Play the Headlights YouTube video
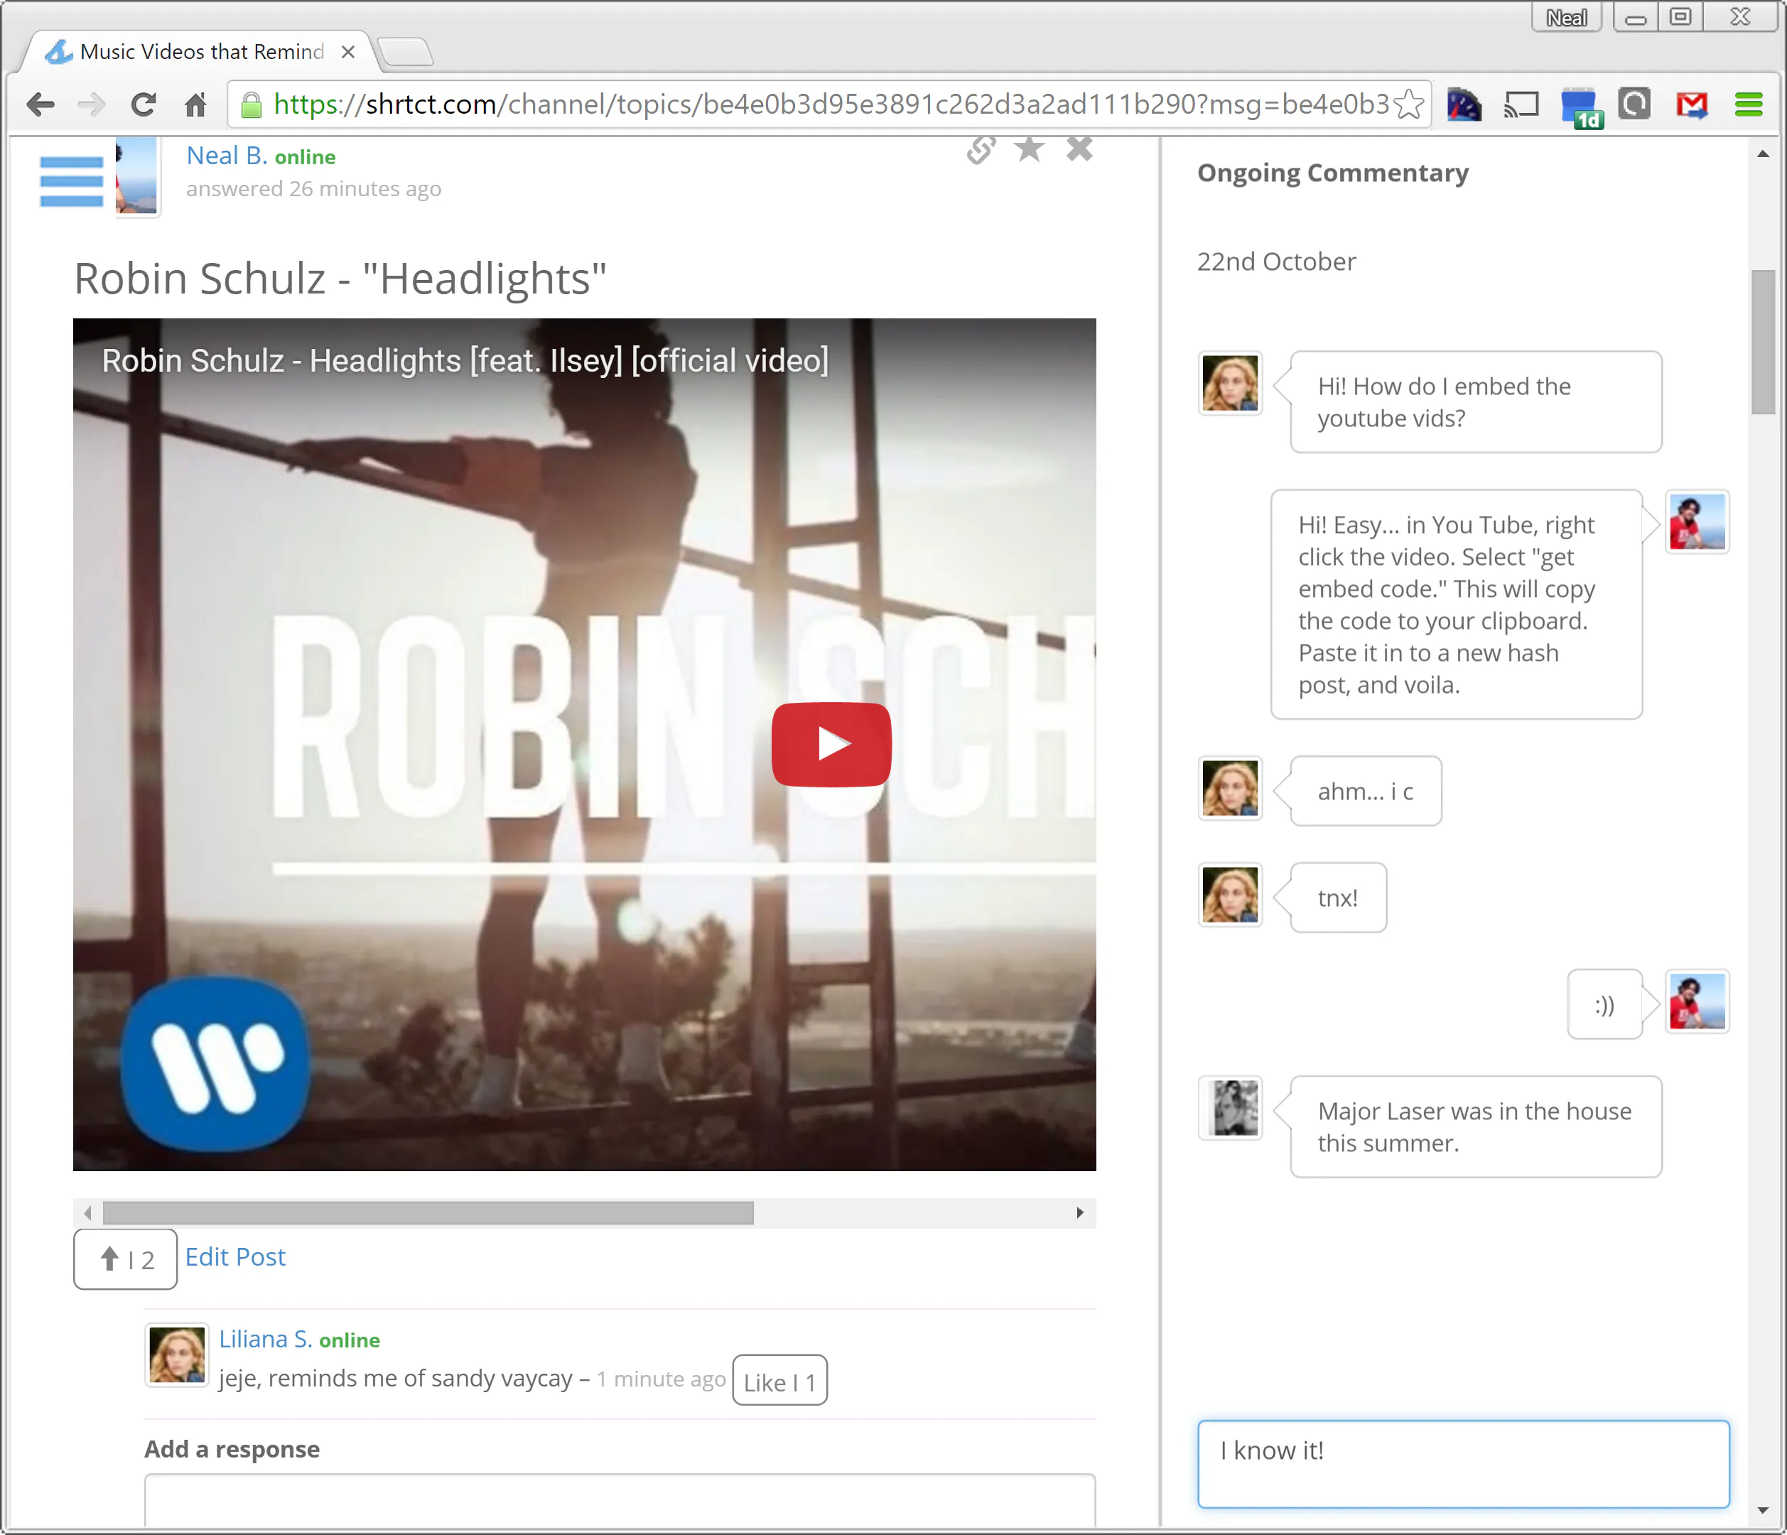Viewport: 1787px width, 1535px height. click(x=831, y=744)
